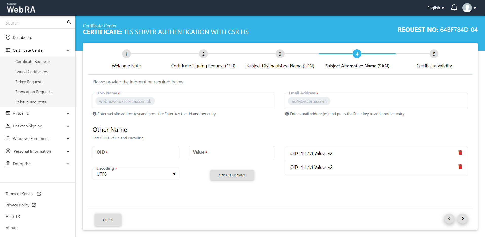The image size is (485, 237).
Task: Open the Help link
Action: (x=10, y=216)
